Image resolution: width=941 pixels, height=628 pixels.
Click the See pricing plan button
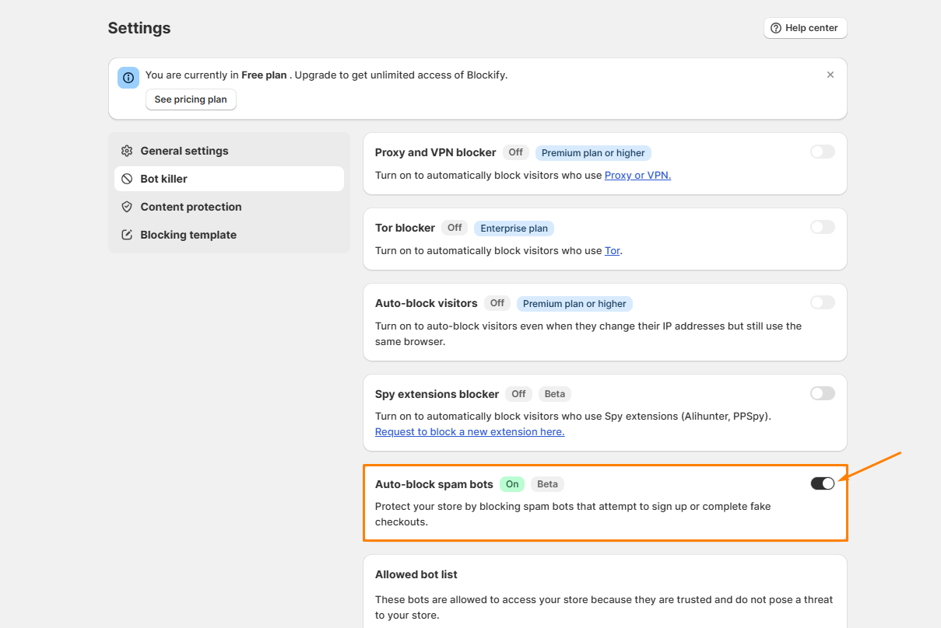click(191, 99)
